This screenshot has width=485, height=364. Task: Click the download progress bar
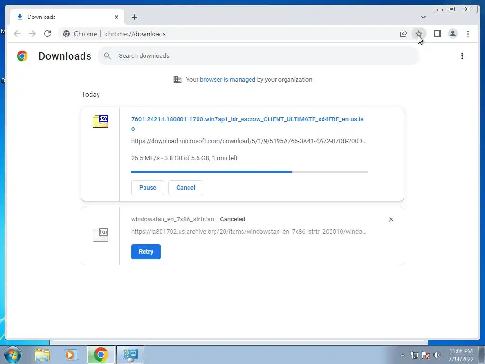point(249,172)
